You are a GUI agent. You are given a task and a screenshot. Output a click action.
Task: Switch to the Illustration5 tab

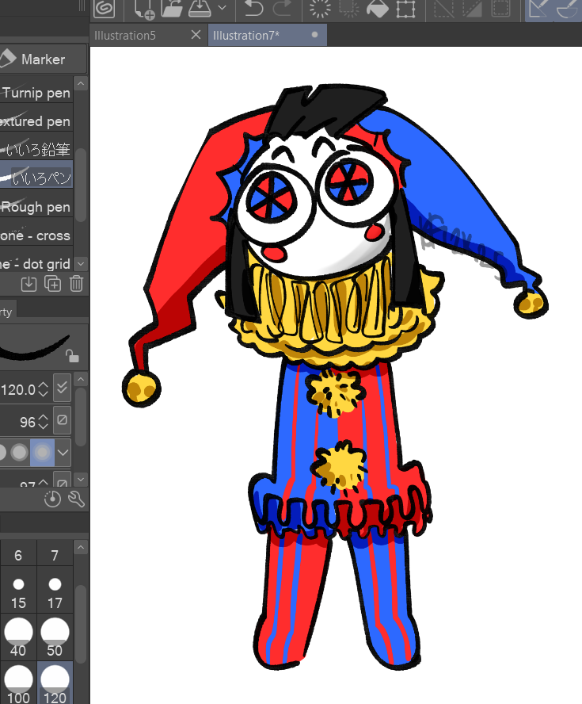[125, 36]
